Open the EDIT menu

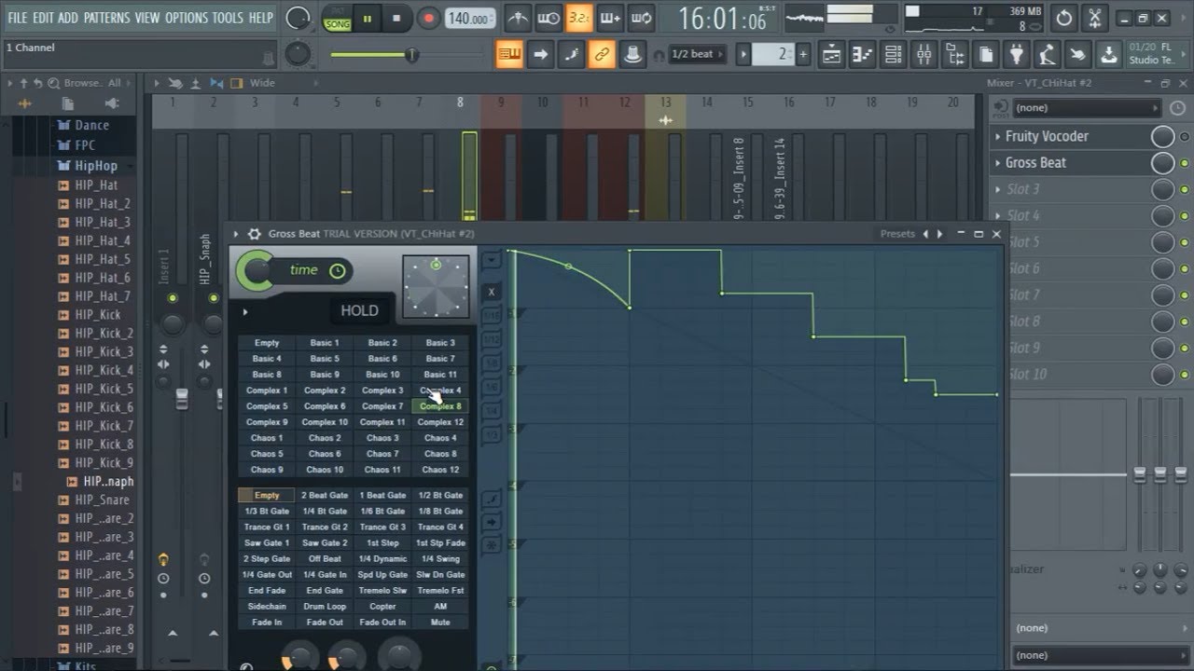pos(43,18)
